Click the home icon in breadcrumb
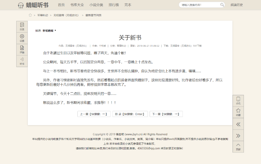This screenshot has height=164, width=261. 30,15
